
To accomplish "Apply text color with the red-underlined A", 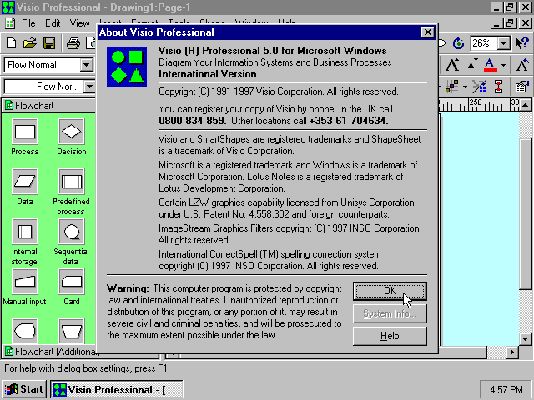I will point(490,65).
